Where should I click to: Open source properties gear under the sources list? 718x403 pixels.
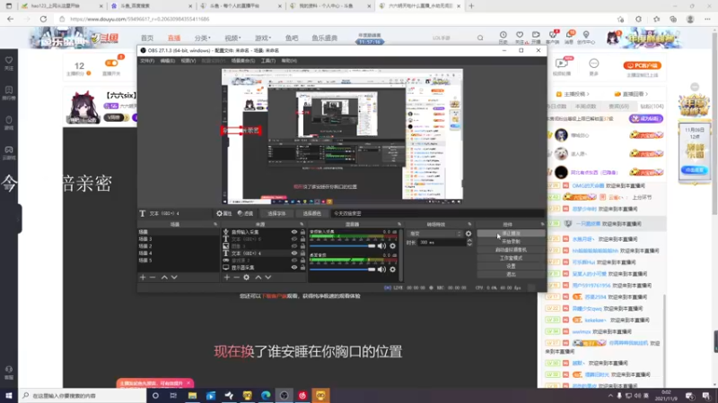click(246, 278)
